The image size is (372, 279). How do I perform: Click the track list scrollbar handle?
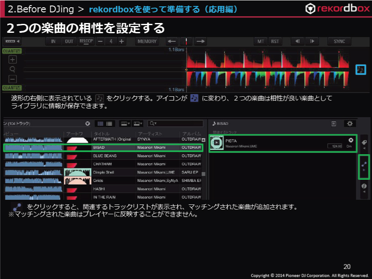203,174
